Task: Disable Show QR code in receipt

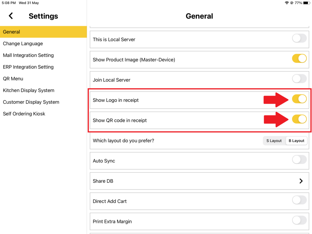Action: coord(299,119)
